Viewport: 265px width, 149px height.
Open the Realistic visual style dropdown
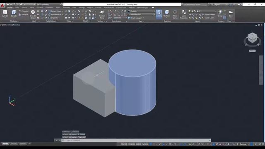pos(142,11)
